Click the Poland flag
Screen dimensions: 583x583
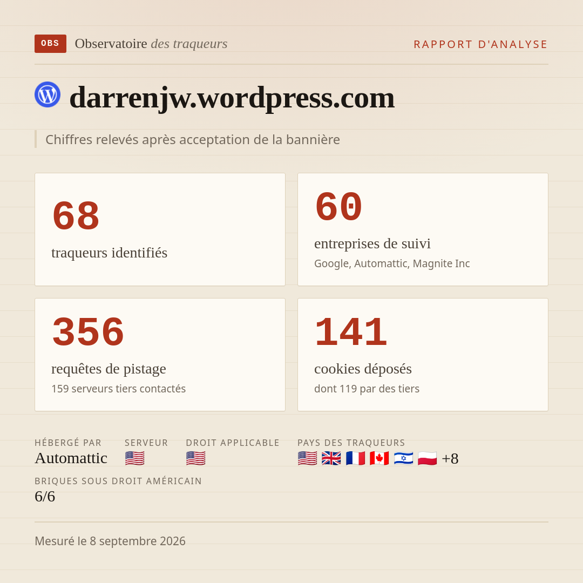click(427, 458)
